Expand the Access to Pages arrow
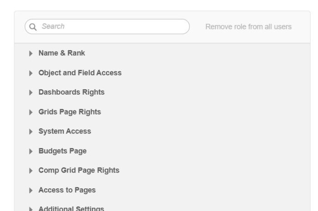Viewport: 318px width, 211px height. (x=31, y=190)
